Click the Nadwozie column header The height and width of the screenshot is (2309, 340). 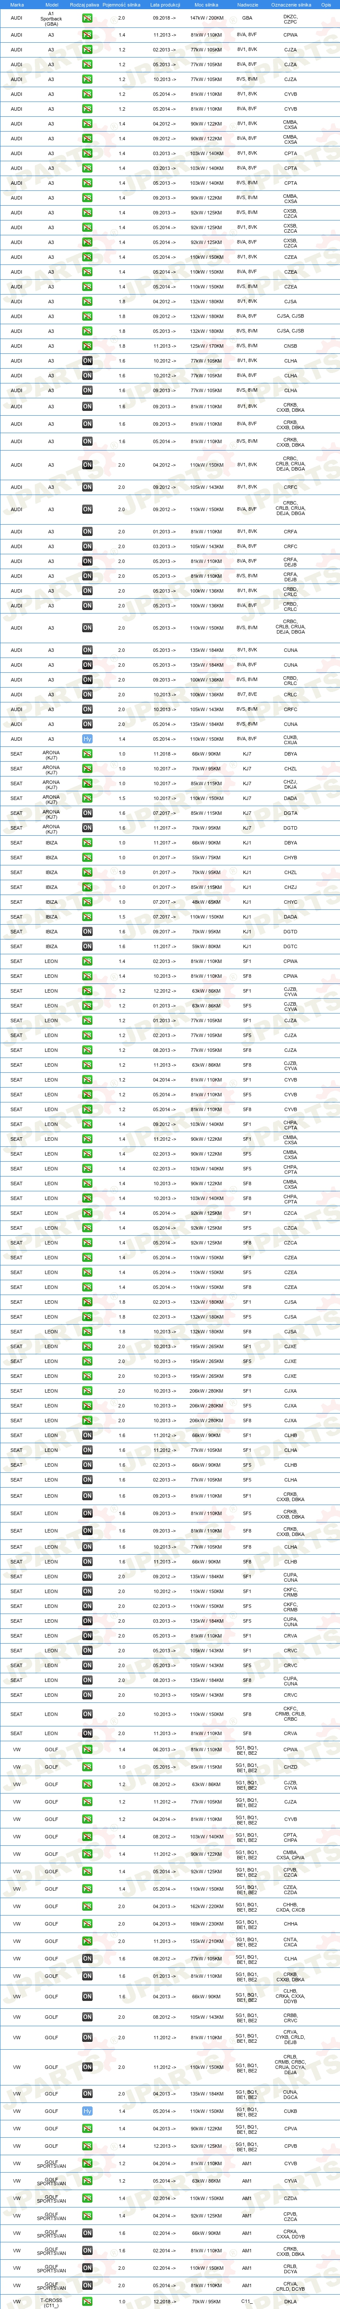click(248, 4)
